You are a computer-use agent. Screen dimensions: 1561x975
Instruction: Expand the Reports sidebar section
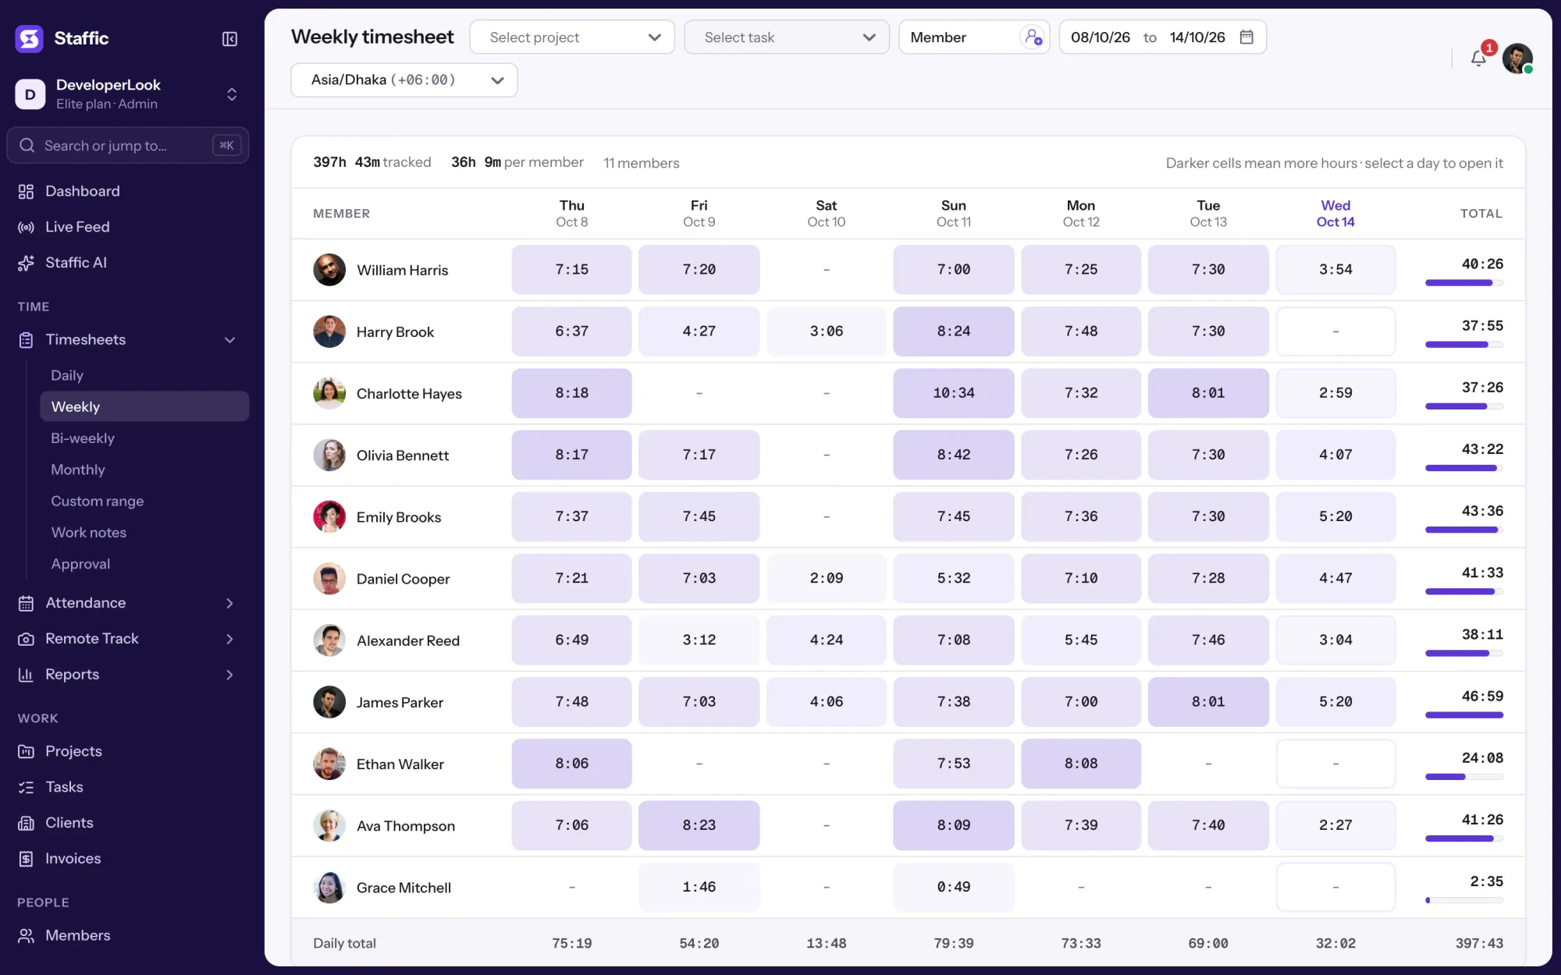pos(229,675)
